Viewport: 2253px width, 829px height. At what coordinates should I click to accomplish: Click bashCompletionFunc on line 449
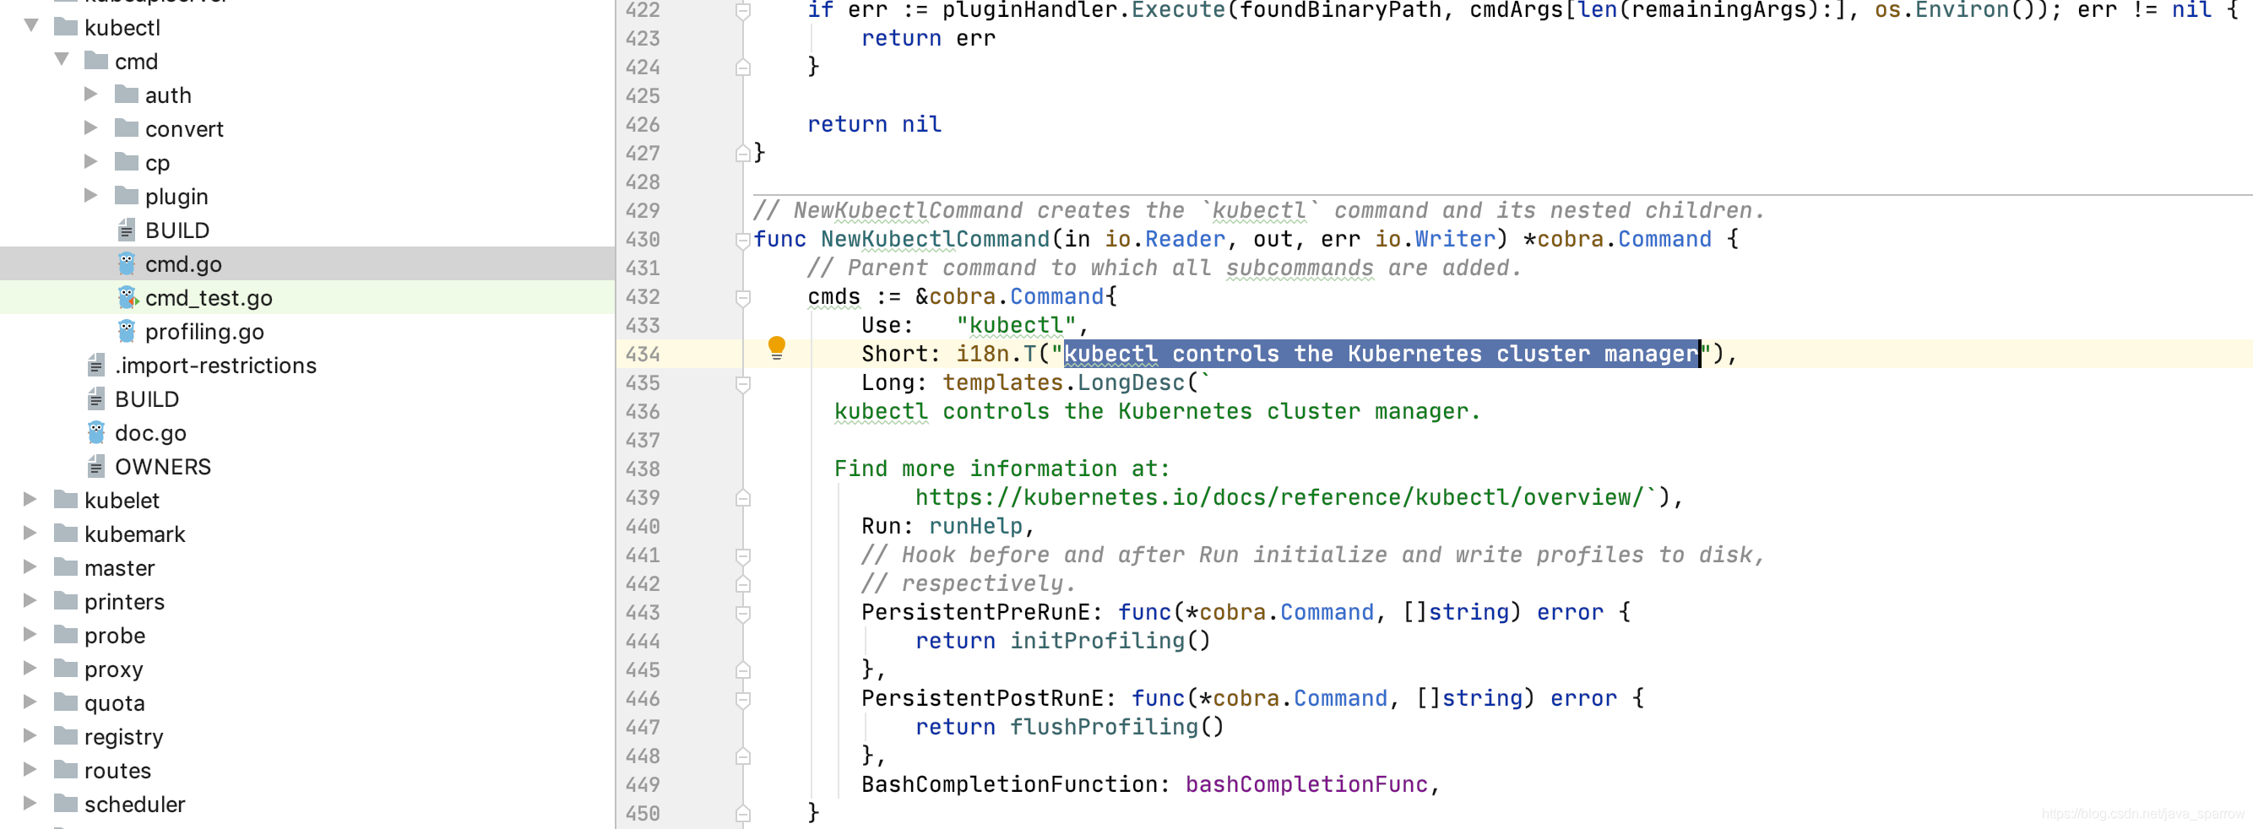1306,783
